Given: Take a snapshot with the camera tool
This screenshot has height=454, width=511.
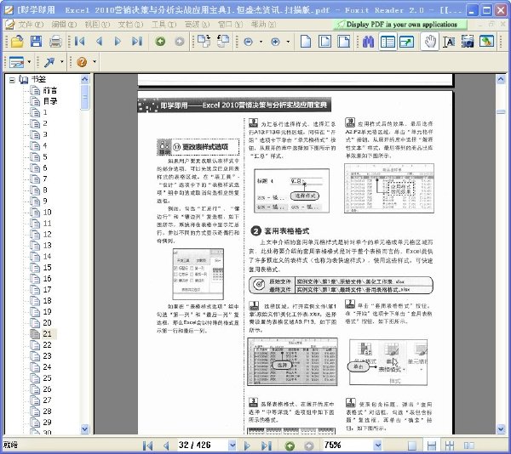Looking at the screenshot, I should point(468,42).
